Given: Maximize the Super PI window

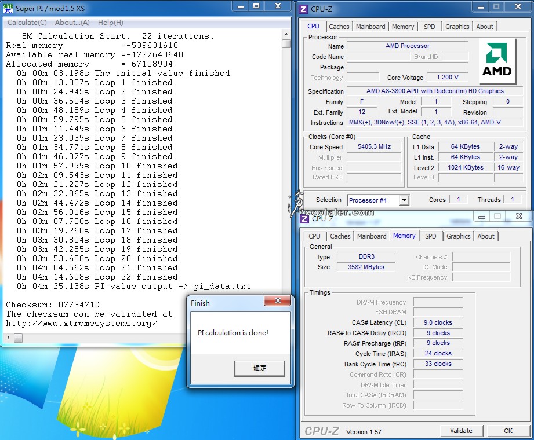Looking at the screenshot, I should pyautogui.click(x=256, y=6).
